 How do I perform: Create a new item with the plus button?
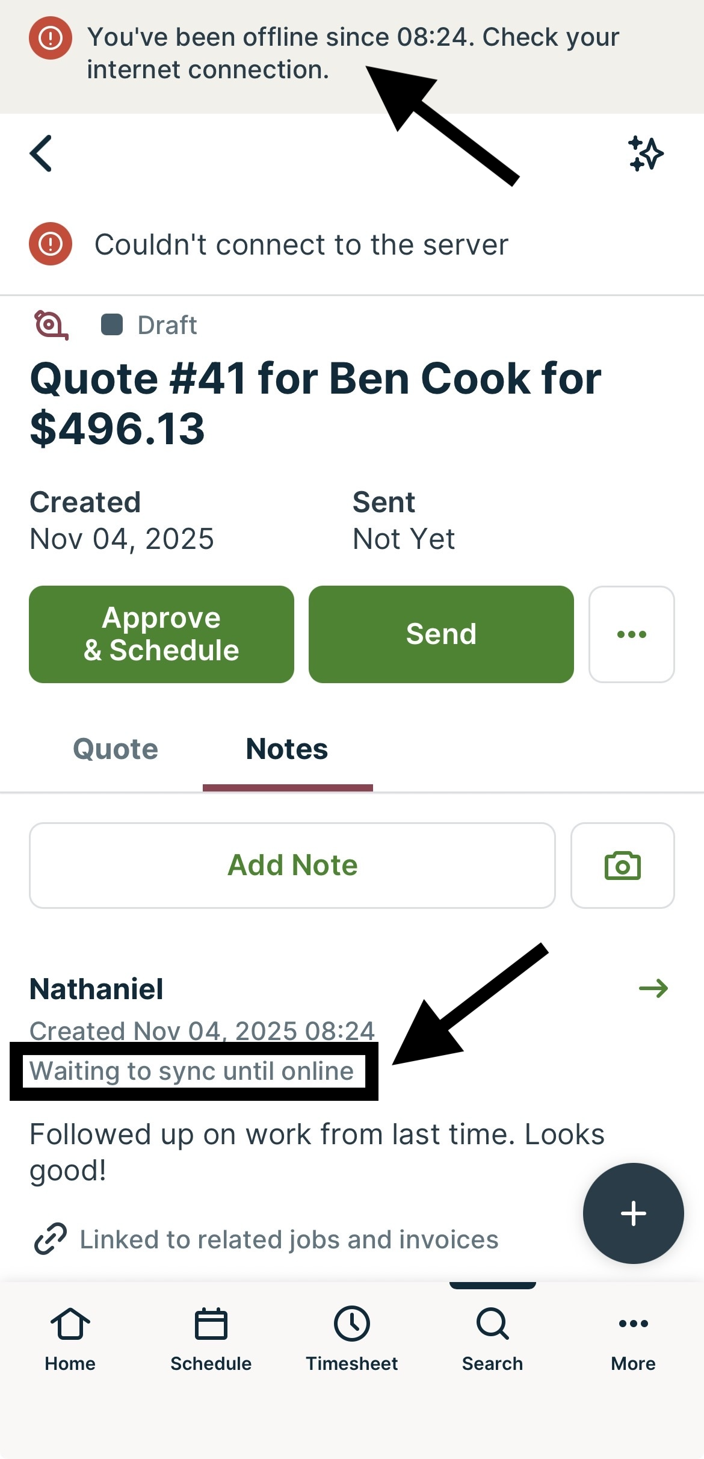[x=632, y=1213]
